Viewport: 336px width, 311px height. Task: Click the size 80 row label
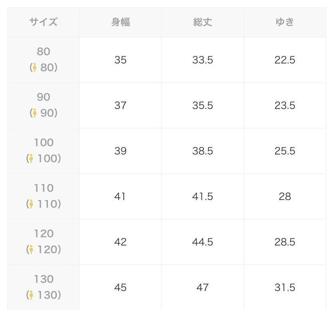[43, 60]
